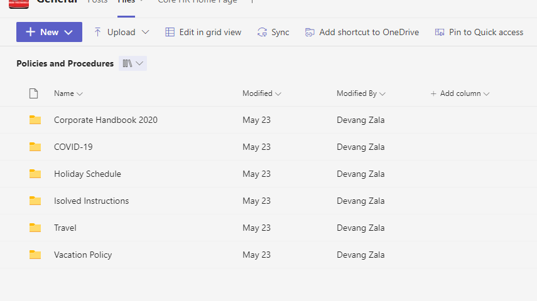Viewport: 537px width, 301px height.
Task: Click the Pin to Quick access label
Action: pos(486,32)
